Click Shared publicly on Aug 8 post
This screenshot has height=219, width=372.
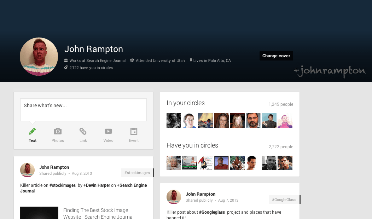53,173
